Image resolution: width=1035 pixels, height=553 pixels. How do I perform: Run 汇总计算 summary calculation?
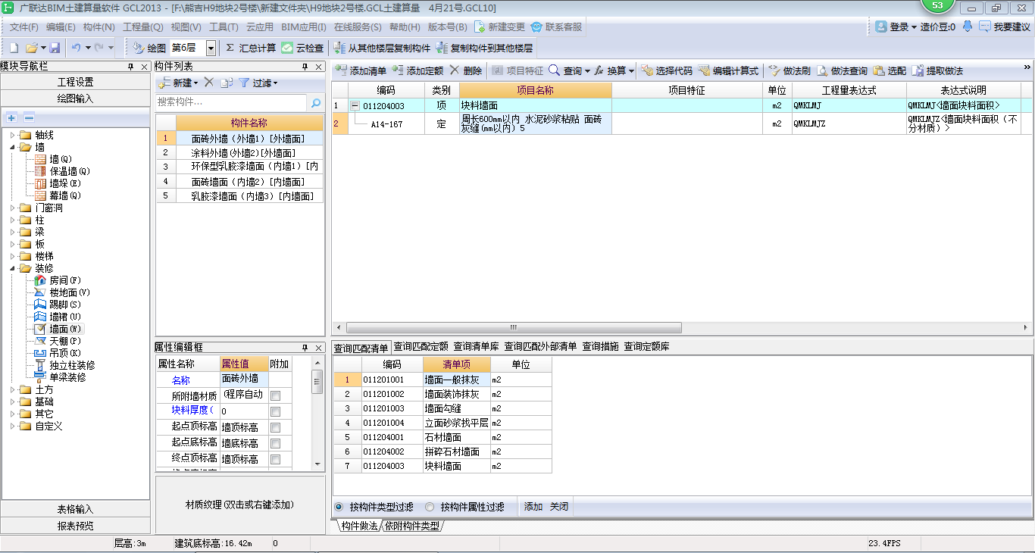point(251,48)
